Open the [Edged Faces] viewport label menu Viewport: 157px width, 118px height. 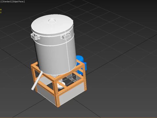coord(18,2)
